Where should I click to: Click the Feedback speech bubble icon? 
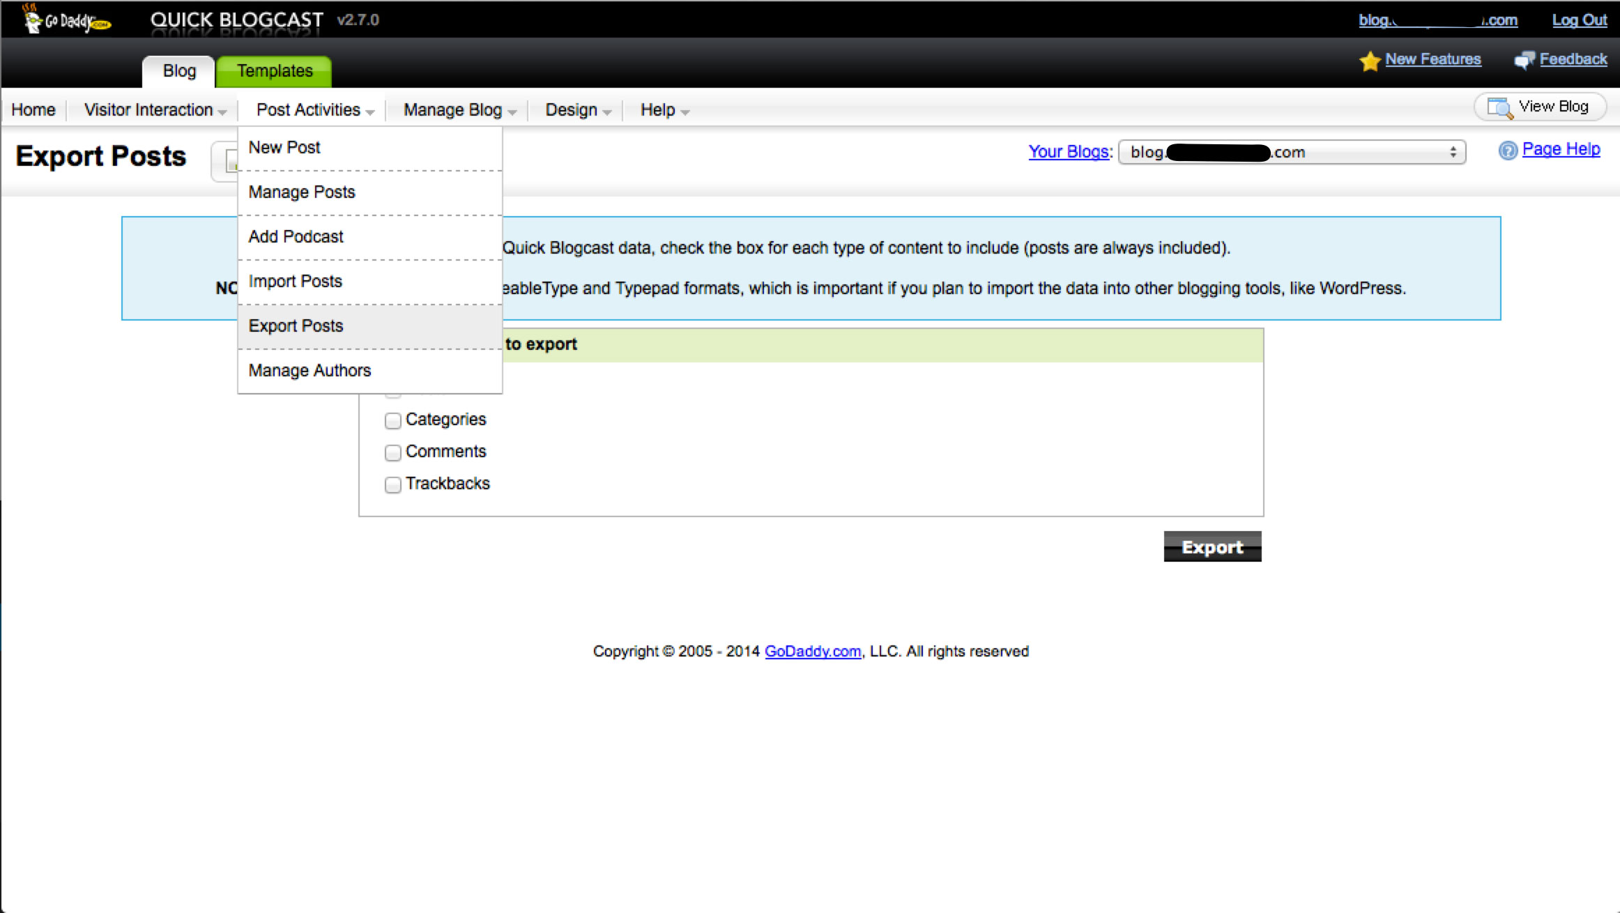1525,60
